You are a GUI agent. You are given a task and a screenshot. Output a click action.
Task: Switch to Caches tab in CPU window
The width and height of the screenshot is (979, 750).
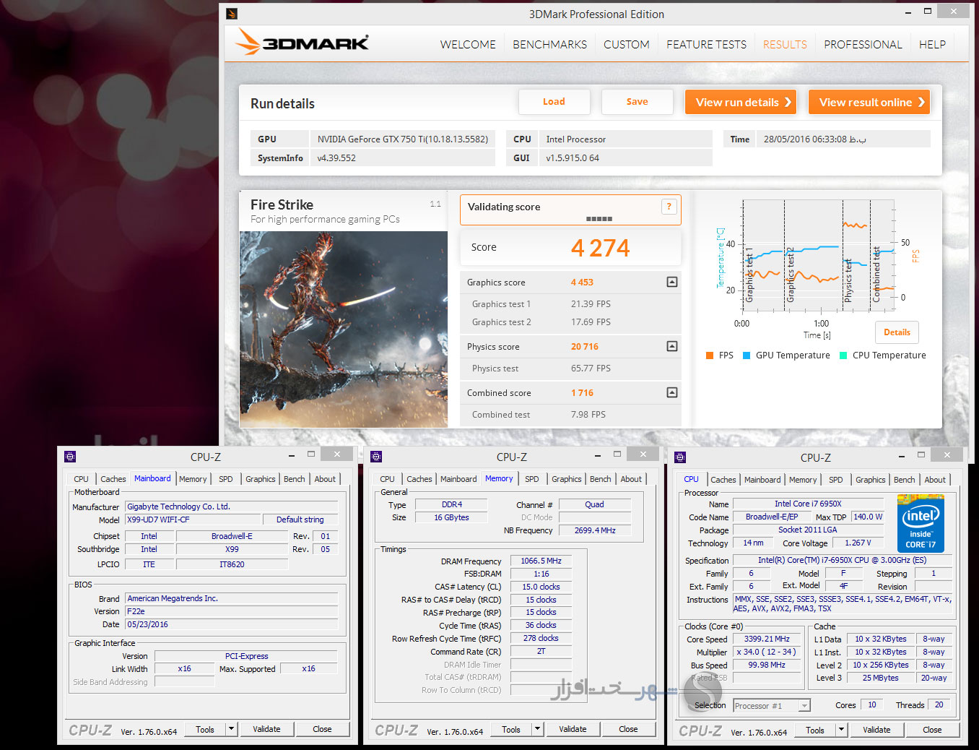[723, 480]
